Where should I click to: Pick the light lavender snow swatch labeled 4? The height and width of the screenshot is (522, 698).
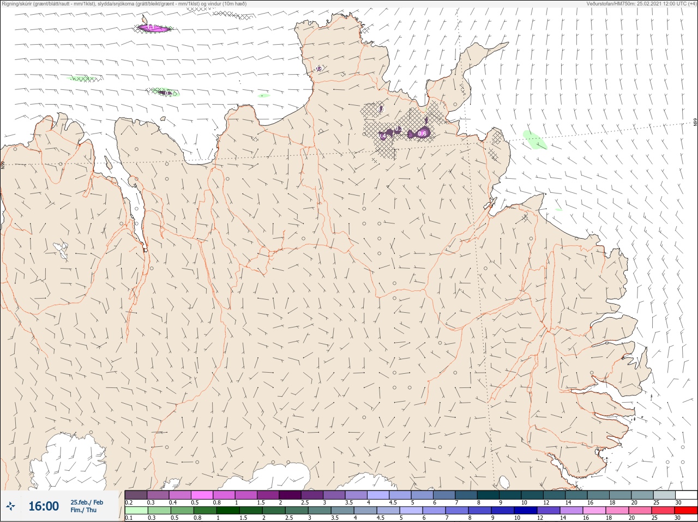click(x=378, y=495)
